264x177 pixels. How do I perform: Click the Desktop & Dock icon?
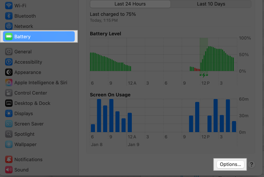click(9, 103)
